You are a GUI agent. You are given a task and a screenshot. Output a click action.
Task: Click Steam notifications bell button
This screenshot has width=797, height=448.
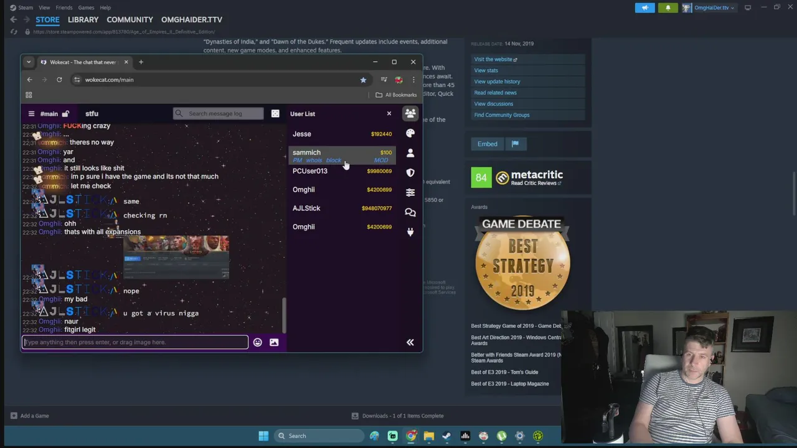click(668, 7)
